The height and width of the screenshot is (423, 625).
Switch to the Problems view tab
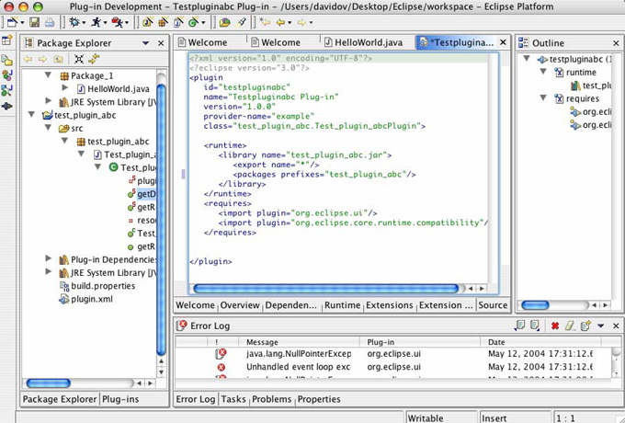(271, 399)
